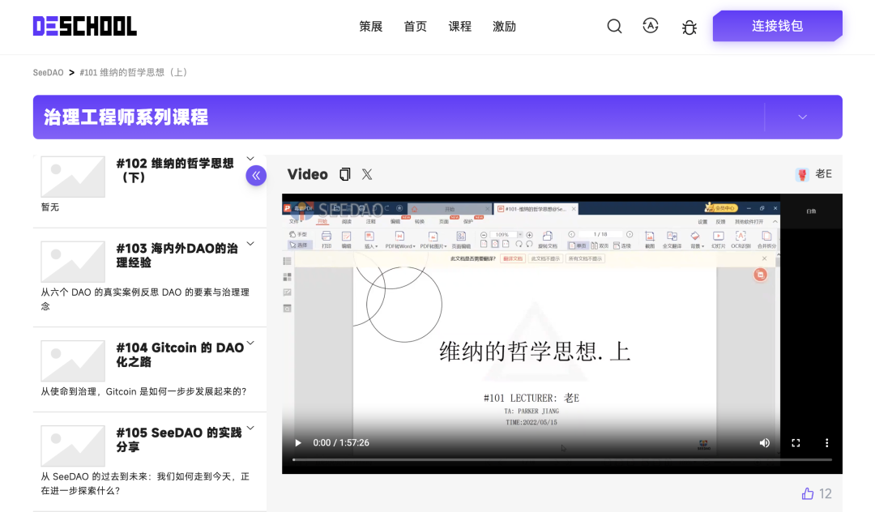Screen dimensions: 875x512
Task: Connect wallet via 连接钱包 button
Action: click(777, 26)
